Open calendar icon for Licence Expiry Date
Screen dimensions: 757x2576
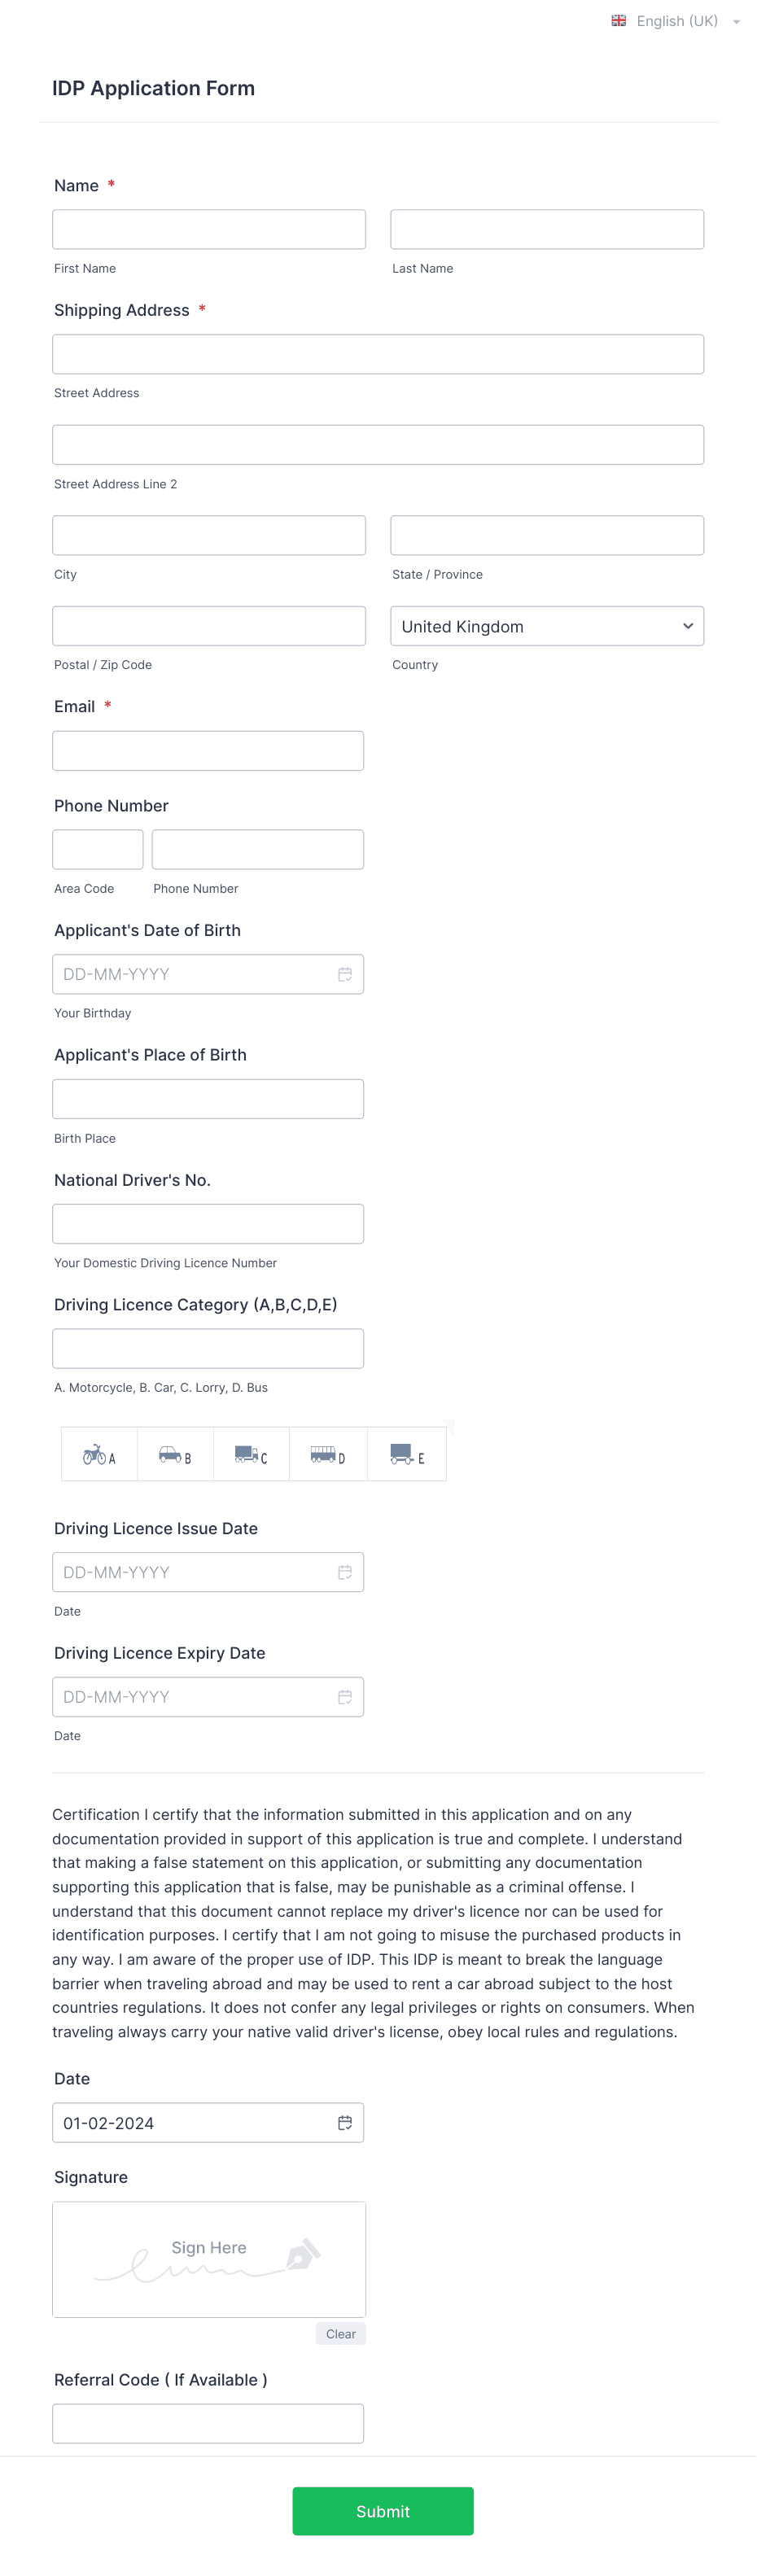coord(344,1697)
